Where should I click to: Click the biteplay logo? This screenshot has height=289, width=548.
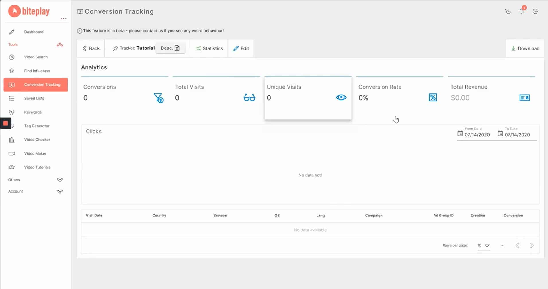(29, 11)
